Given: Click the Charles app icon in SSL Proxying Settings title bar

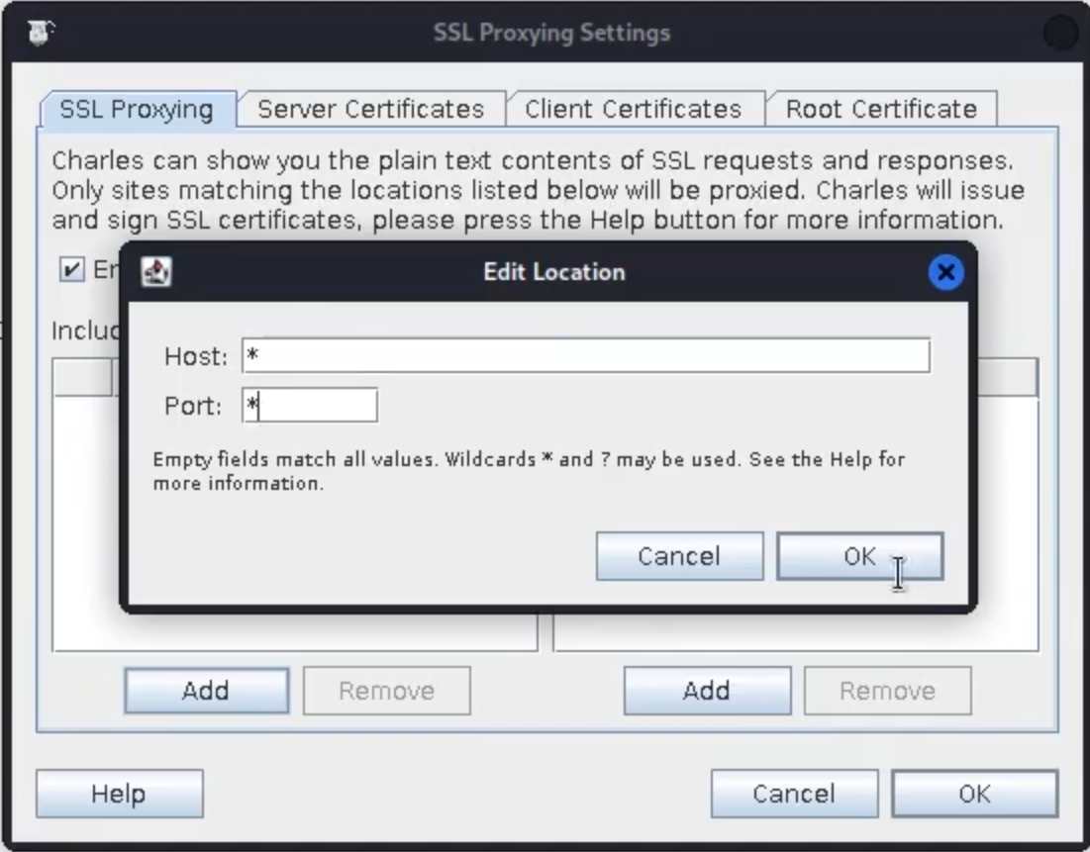Looking at the screenshot, I should (41, 32).
